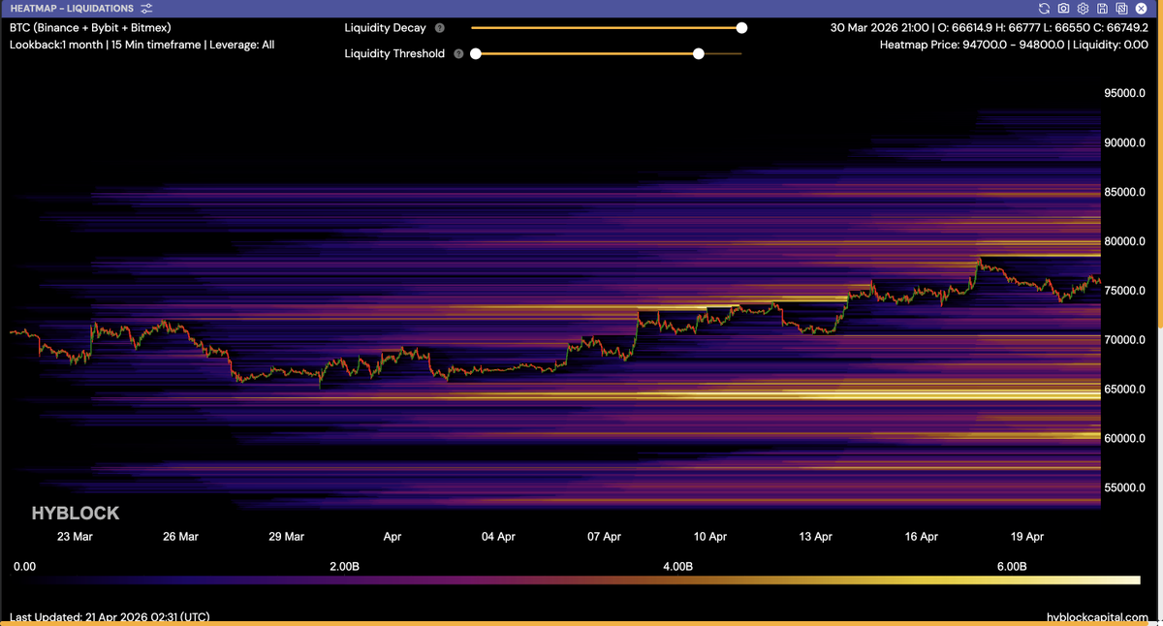The height and width of the screenshot is (626, 1163).
Task: Click the duplicate widget icon
Action: tap(1121, 9)
